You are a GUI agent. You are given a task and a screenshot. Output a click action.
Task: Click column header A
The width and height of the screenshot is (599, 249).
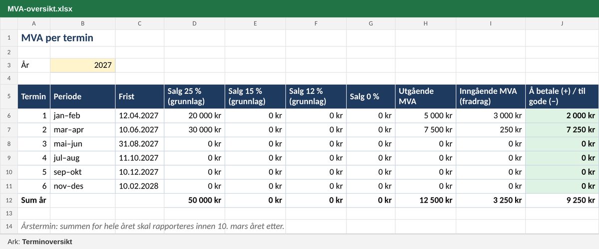(34, 23)
